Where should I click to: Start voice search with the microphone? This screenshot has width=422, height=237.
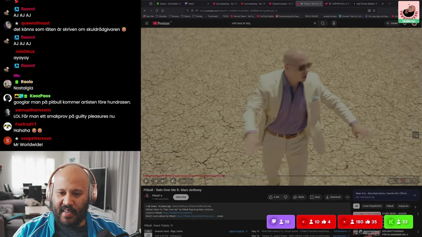[x=334, y=23]
